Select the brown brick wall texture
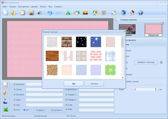This screenshot has width=168, height=119. click(x=67, y=42)
